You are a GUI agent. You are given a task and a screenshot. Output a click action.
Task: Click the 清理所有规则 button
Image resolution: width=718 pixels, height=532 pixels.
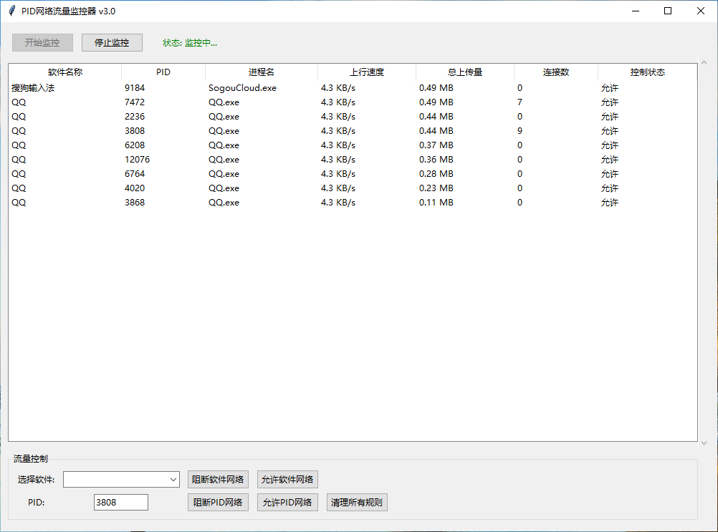point(357,503)
